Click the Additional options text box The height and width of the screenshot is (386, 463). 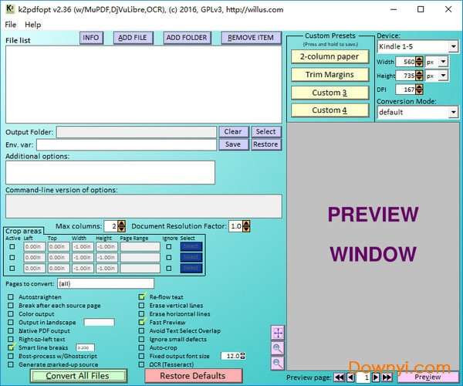coord(110,172)
